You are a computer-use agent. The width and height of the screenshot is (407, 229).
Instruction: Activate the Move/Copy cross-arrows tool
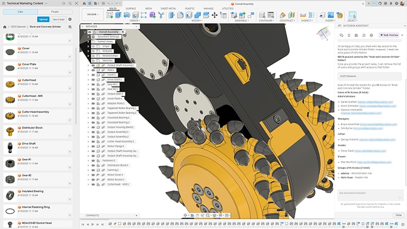pos(214,15)
